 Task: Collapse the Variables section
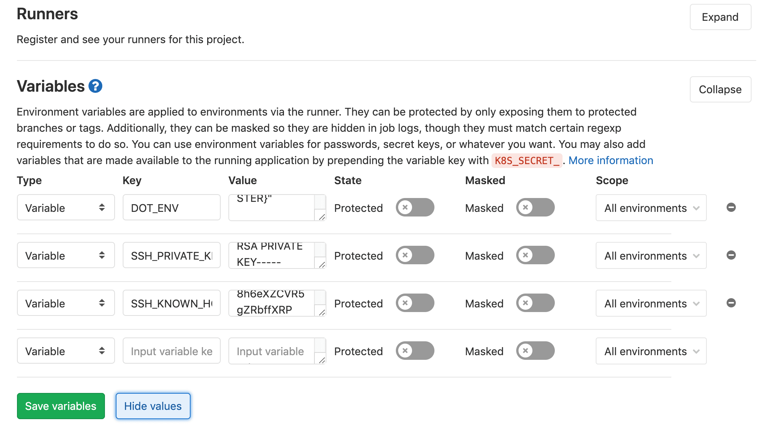(720, 89)
